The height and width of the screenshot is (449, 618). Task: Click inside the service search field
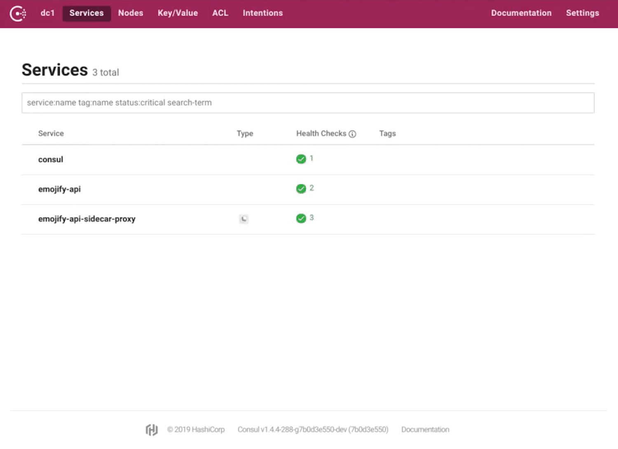coord(308,102)
